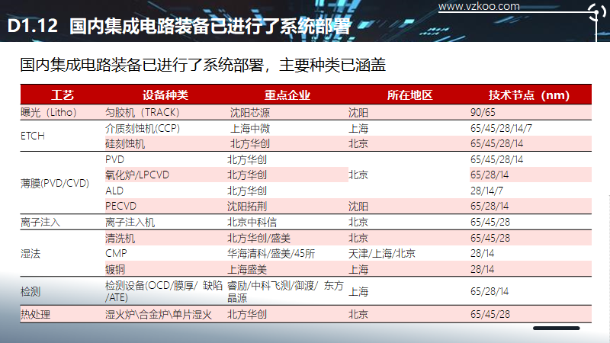The height and width of the screenshot is (343, 610).
Task: Select the slide title starting D1.12
Action: [x=179, y=26]
